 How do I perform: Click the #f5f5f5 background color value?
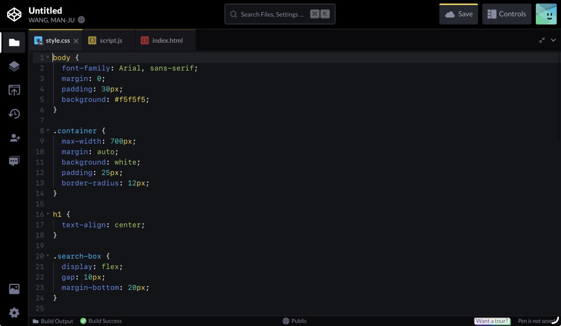pos(130,99)
